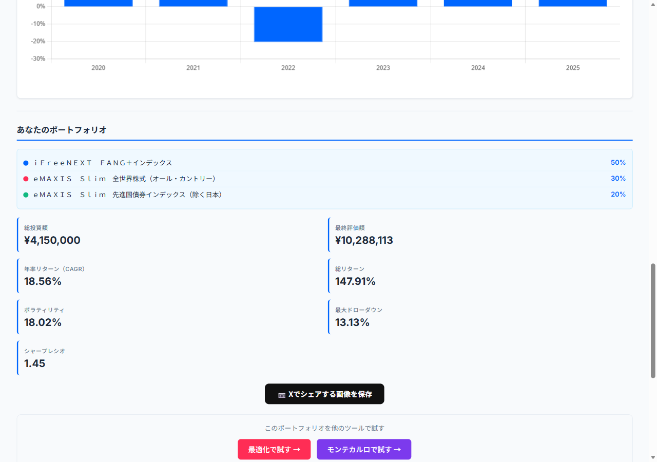This screenshot has width=657, height=462.
Task: Click the Xでシェアする画像を保存 button
Action: 324,394
